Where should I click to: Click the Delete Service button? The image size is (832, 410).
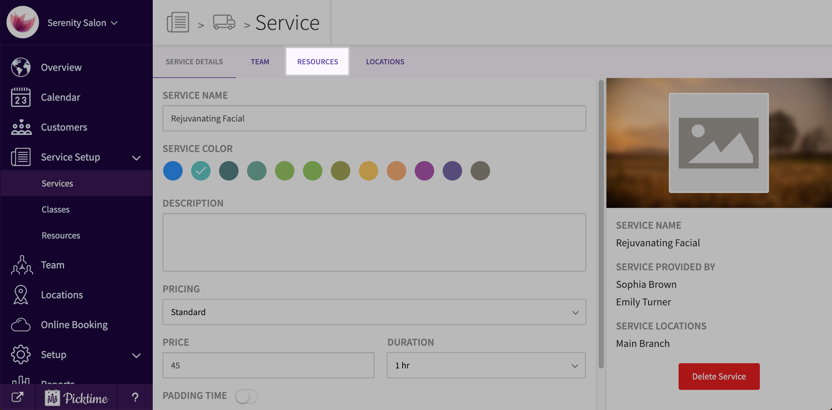click(719, 376)
